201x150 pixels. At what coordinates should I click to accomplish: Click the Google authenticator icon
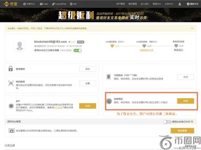[109, 101]
